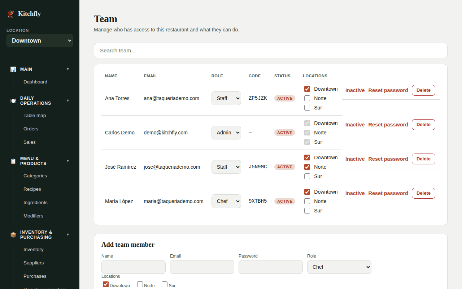
Task: Delete María López from team
Action: pyautogui.click(x=423, y=193)
